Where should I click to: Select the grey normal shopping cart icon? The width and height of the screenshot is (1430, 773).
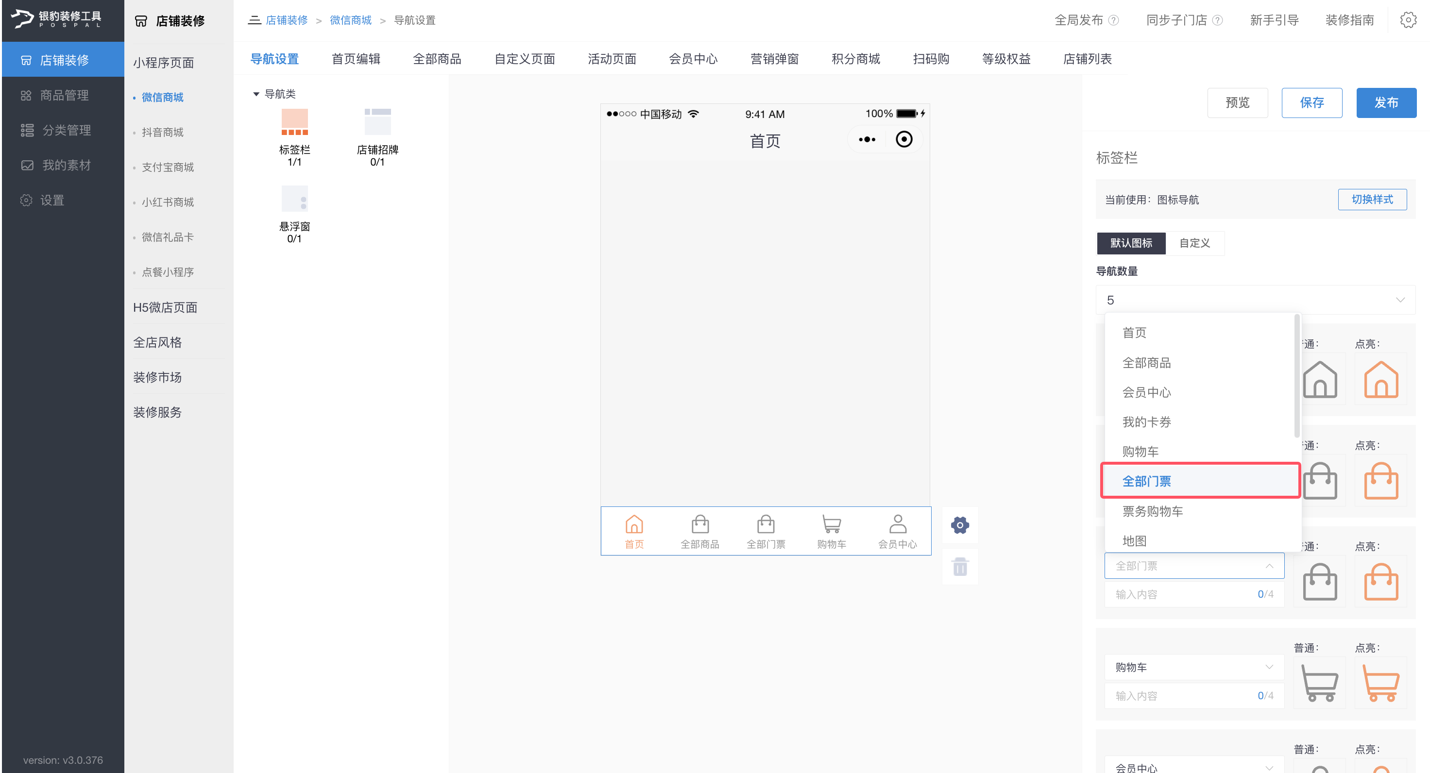pyautogui.click(x=1320, y=683)
